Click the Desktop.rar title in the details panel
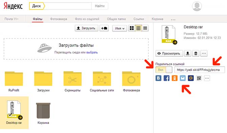The width and height of the screenshot is (227, 133). pos(193,27)
